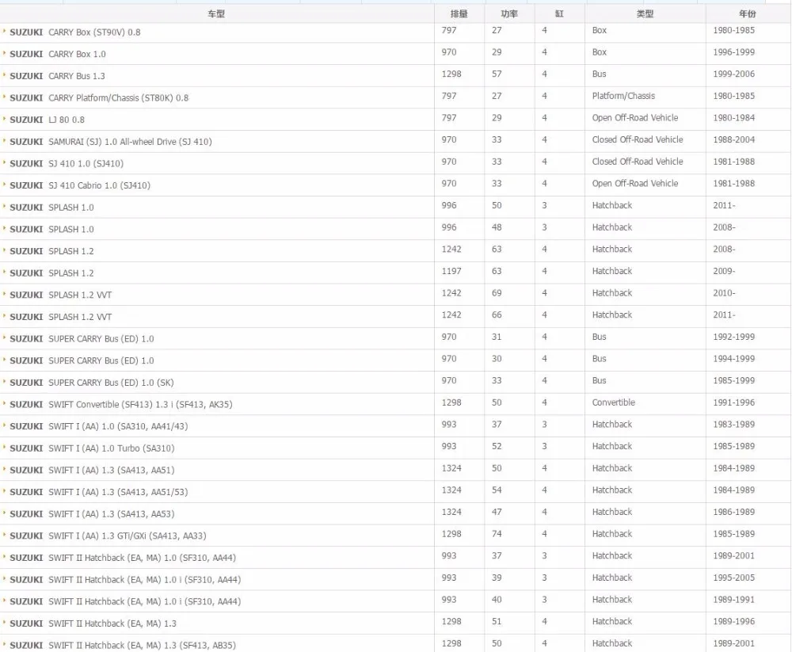The width and height of the screenshot is (792, 652).
Task: Click the '1992-1999' year cell
Action: coord(733,337)
